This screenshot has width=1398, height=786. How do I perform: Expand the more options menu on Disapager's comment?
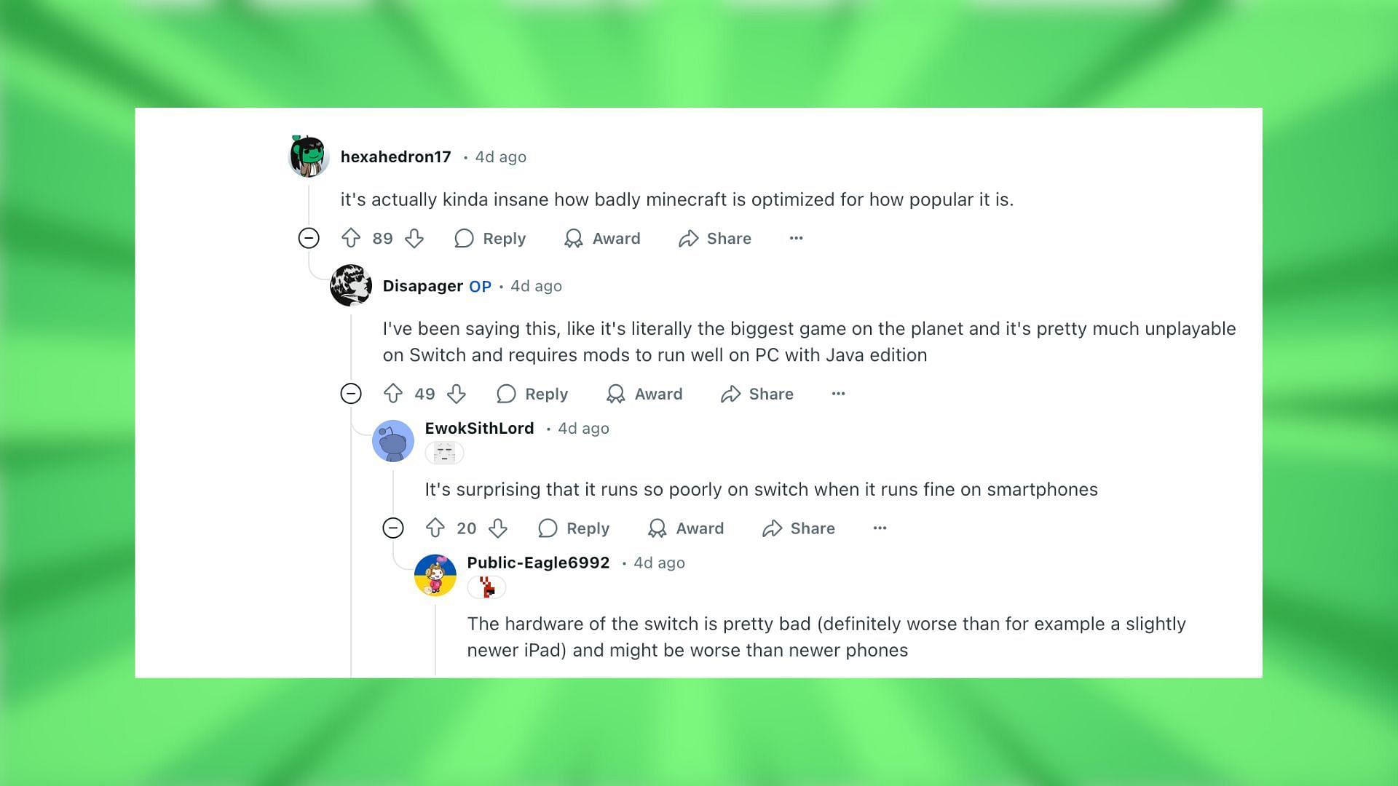point(838,392)
